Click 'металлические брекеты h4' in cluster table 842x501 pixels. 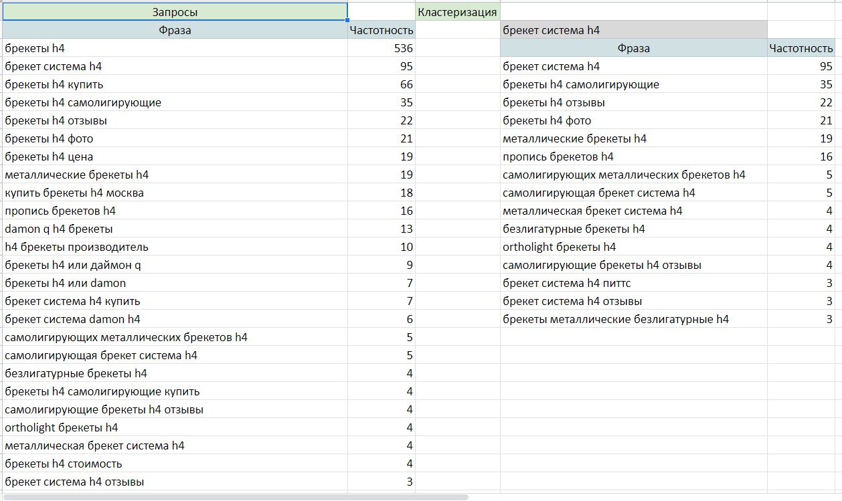pos(634,138)
